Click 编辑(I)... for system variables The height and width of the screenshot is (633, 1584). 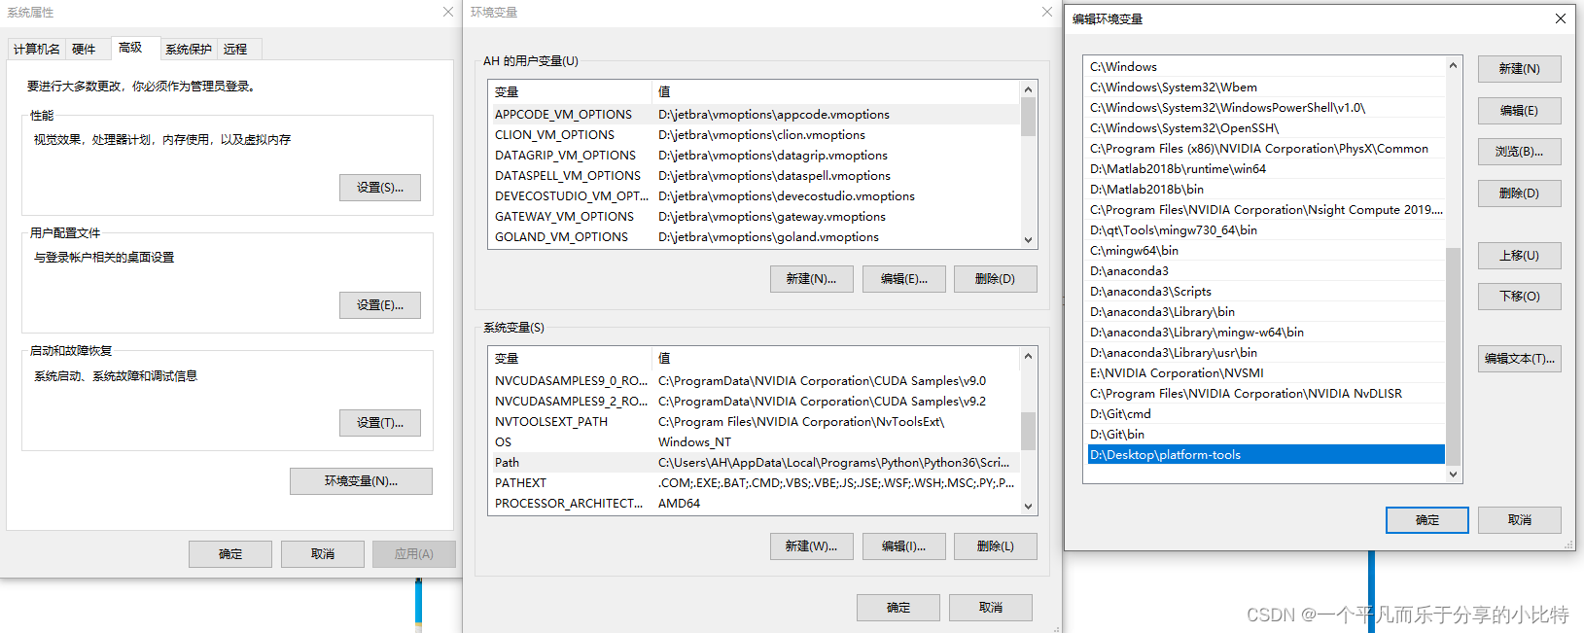click(x=904, y=546)
